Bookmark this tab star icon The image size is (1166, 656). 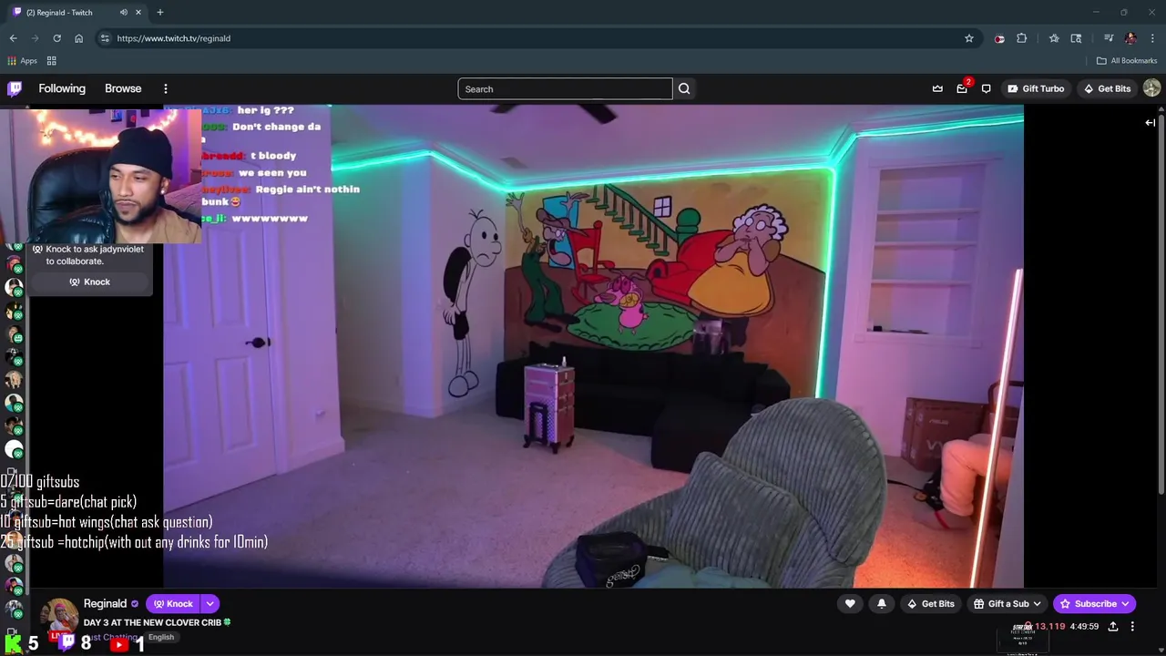point(968,38)
